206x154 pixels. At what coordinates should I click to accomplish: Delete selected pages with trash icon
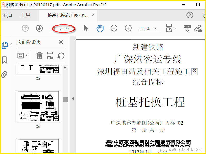pyautogui.click(x=39, y=55)
